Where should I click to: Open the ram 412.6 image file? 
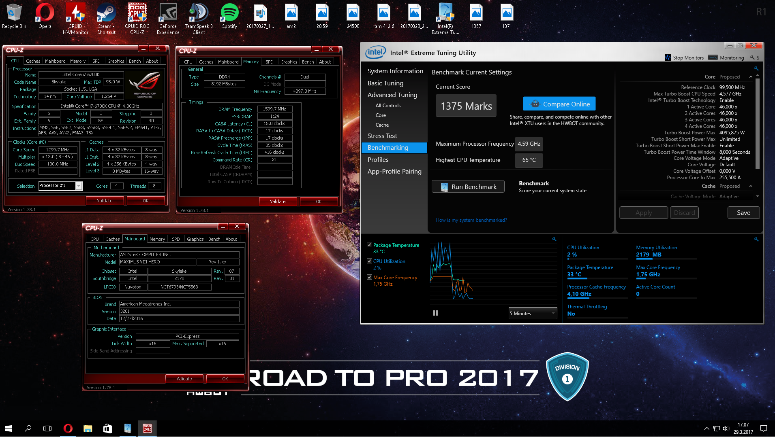click(x=384, y=16)
